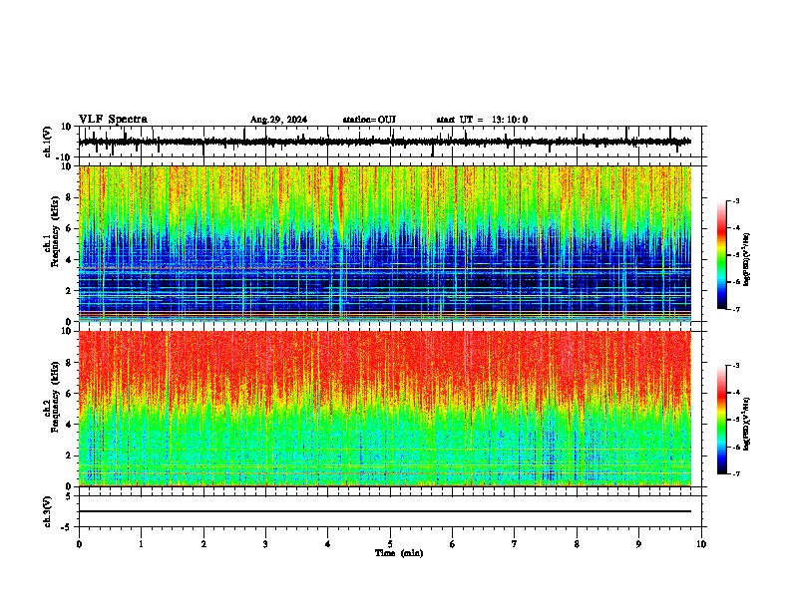Click time axis tick label "7"
Screen dimensions: 790x610
[515, 544]
